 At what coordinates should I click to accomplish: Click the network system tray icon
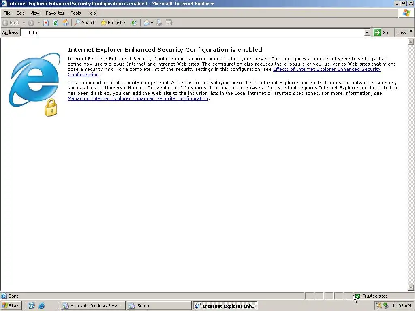386,306
